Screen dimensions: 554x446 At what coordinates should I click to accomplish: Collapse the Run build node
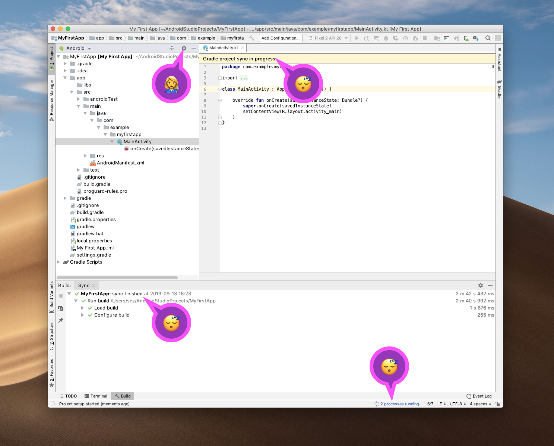76,301
